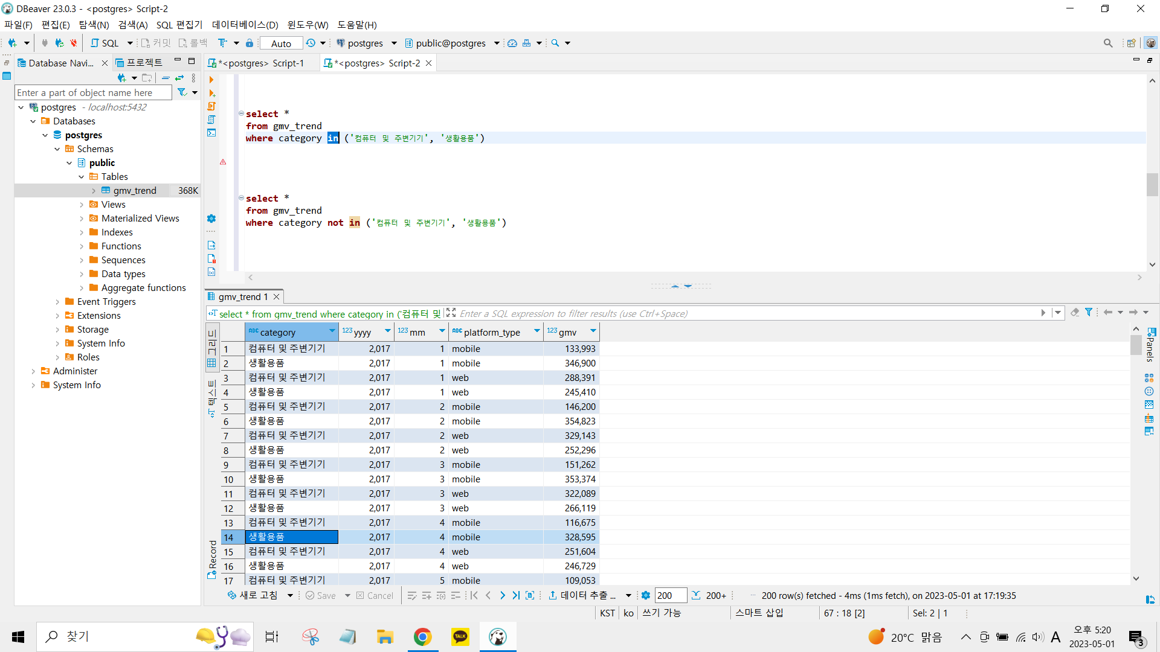Switch to the Script-1 editor tab
The image size is (1160, 652).
[261, 63]
